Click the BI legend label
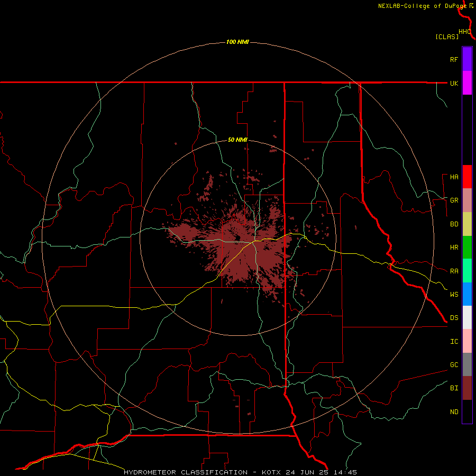This screenshot has height=476, width=476. coord(454,388)
